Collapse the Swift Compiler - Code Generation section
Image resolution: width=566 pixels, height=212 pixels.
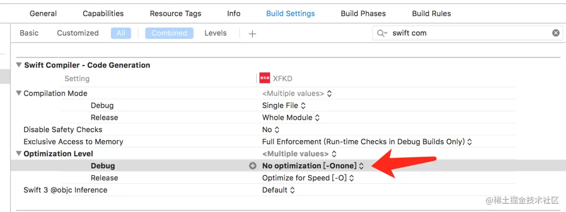(19, 65)
